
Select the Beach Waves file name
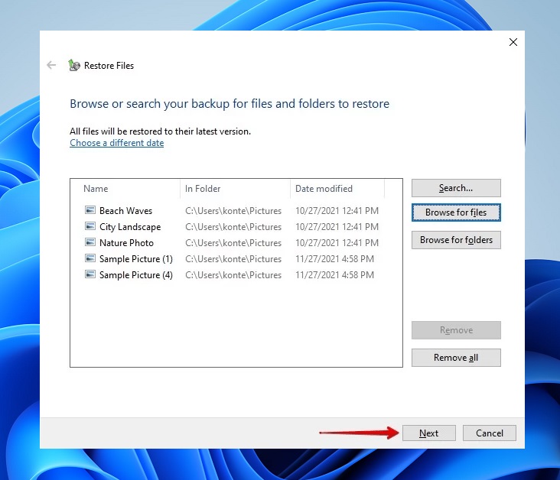[x=125, y=211]
